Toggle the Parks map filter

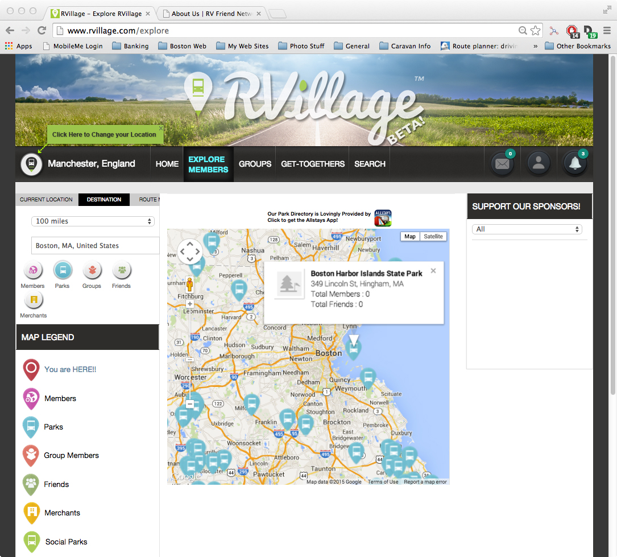coord(63,270)
